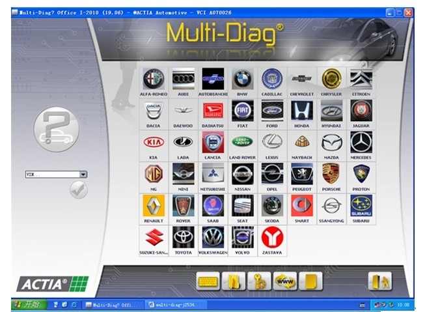Select the Renault diamond logo

point(154,206)
